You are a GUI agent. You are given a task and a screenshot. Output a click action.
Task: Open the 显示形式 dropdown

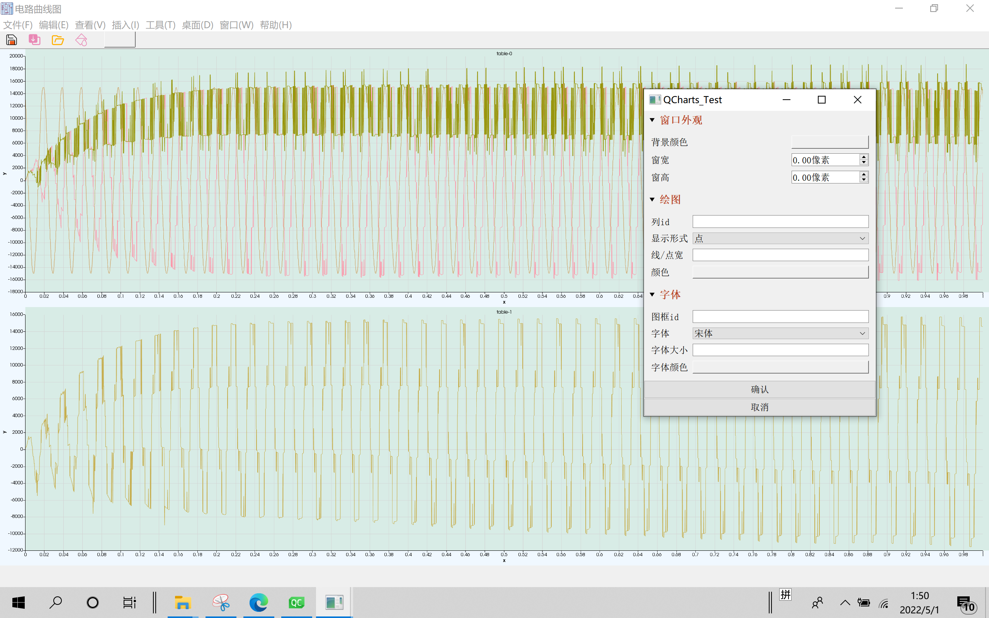(x=780, y=238)
